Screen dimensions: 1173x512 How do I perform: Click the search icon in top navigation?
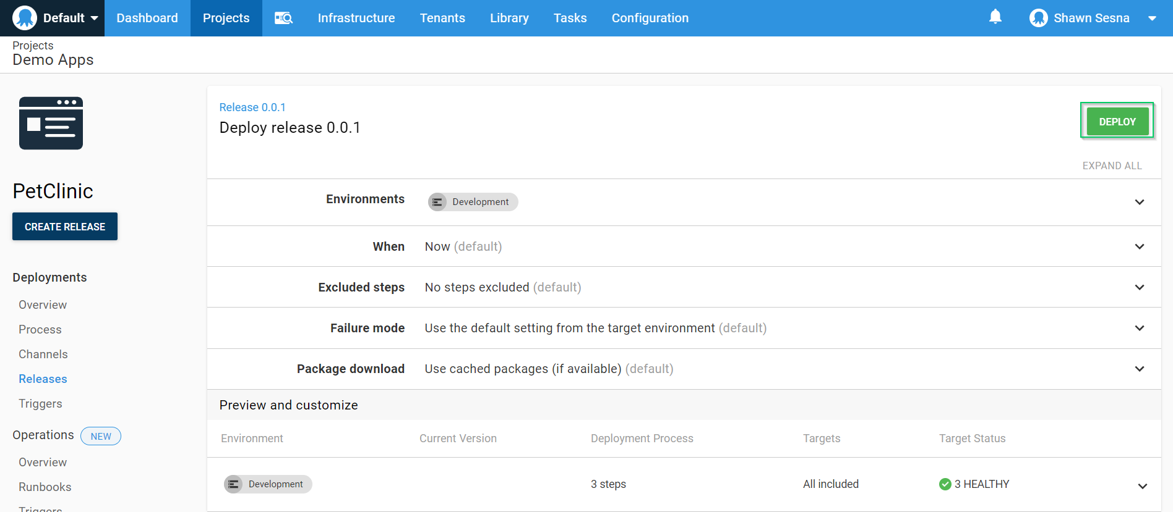click(283, 18)
